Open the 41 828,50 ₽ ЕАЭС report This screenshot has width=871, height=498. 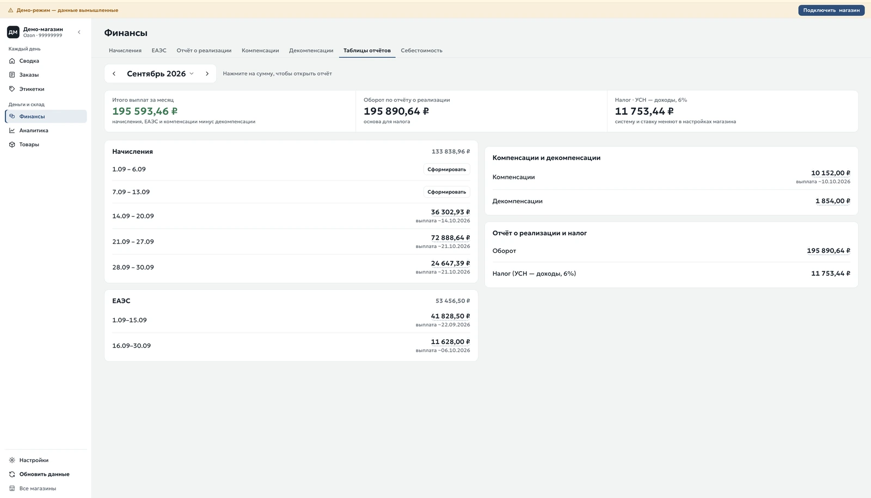click(450, 316)
